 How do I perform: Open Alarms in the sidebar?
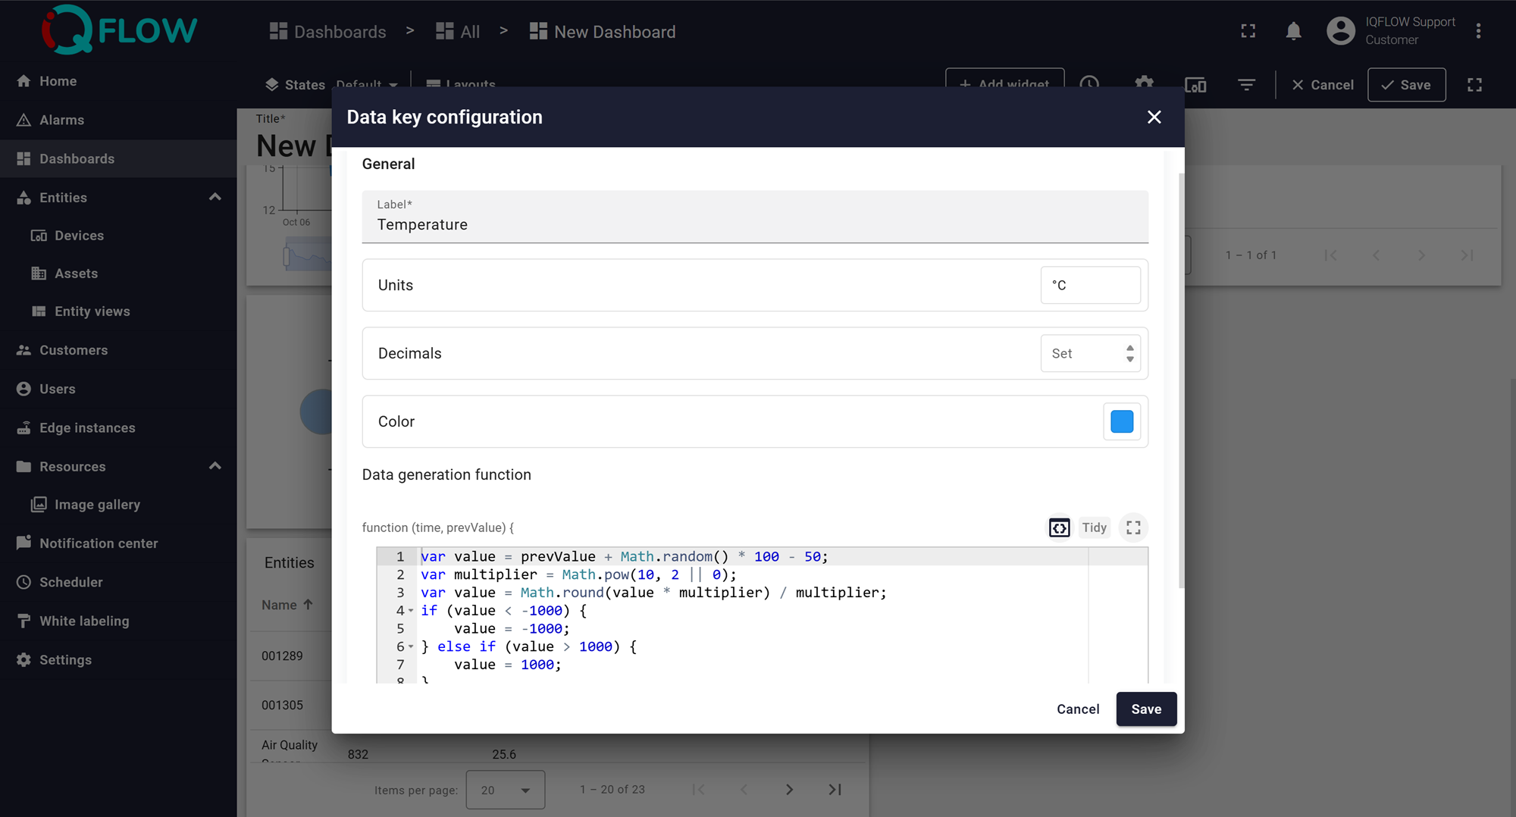tap(61, 120)
